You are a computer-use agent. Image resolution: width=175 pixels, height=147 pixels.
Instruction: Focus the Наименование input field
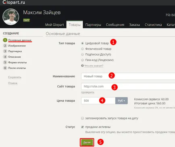click(x=128, y=76)
